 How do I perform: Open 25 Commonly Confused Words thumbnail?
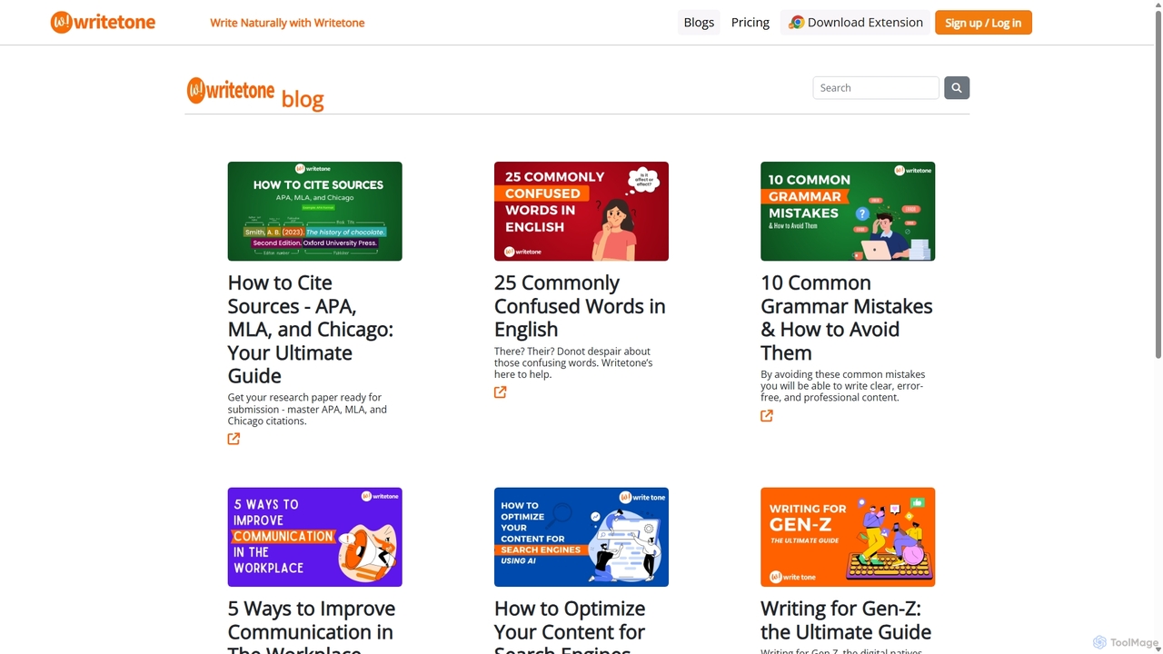coord(581,211)
